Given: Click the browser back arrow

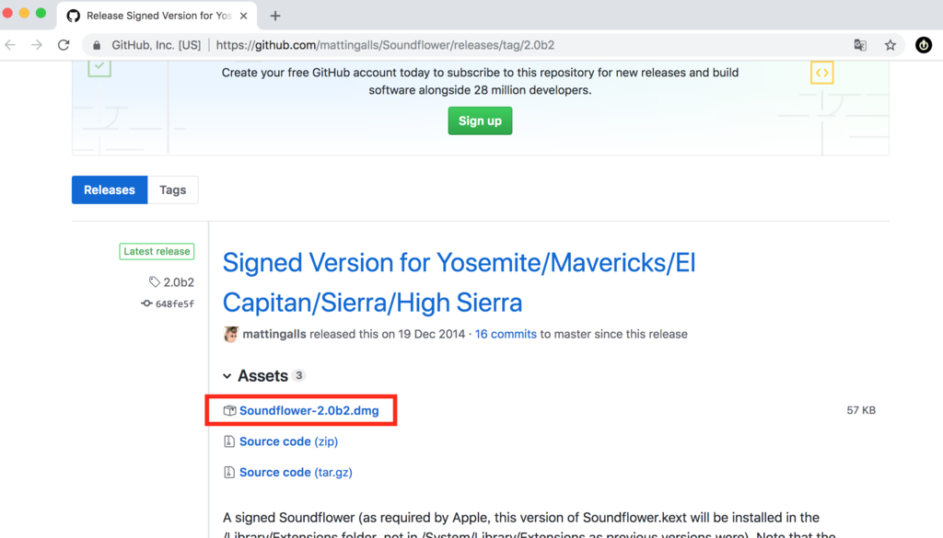Looking at the screenshot, I should [x=11, y=45].
